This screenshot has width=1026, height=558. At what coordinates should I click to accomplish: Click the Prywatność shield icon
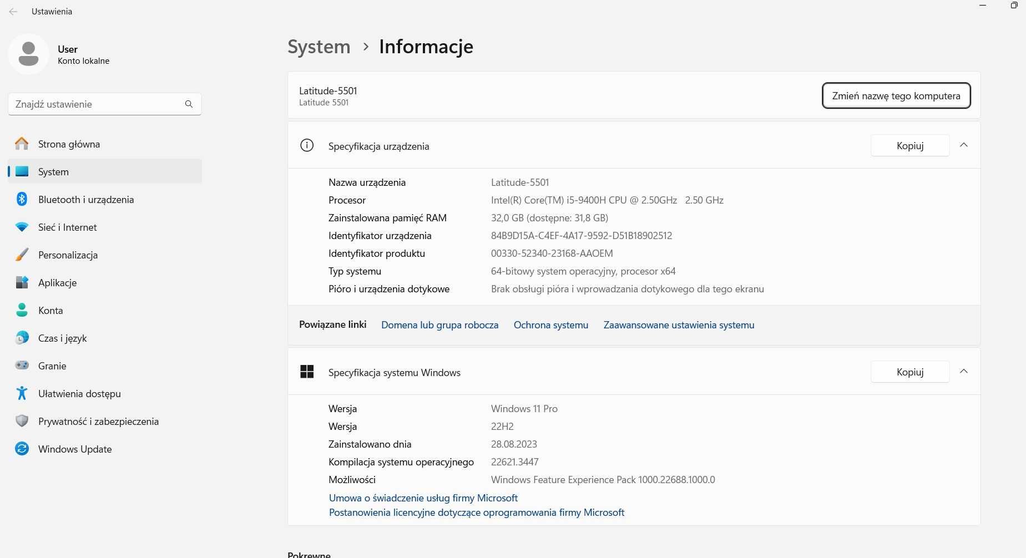coord(22,421)
